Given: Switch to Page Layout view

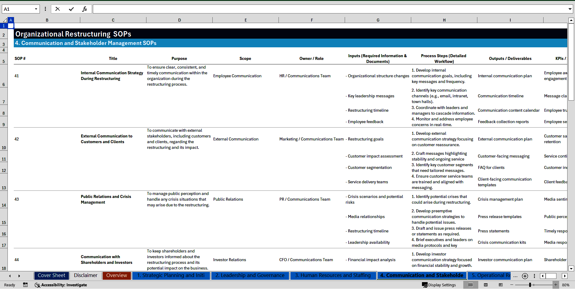Looking at the screenshot, I should [x=486, y=285].
